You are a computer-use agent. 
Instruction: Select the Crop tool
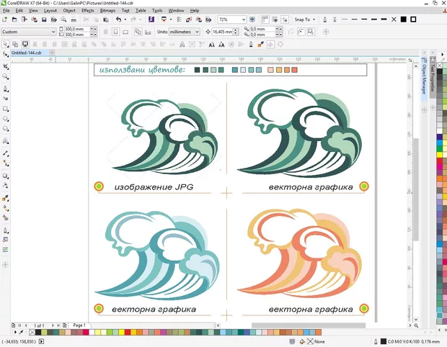[5, 66]
